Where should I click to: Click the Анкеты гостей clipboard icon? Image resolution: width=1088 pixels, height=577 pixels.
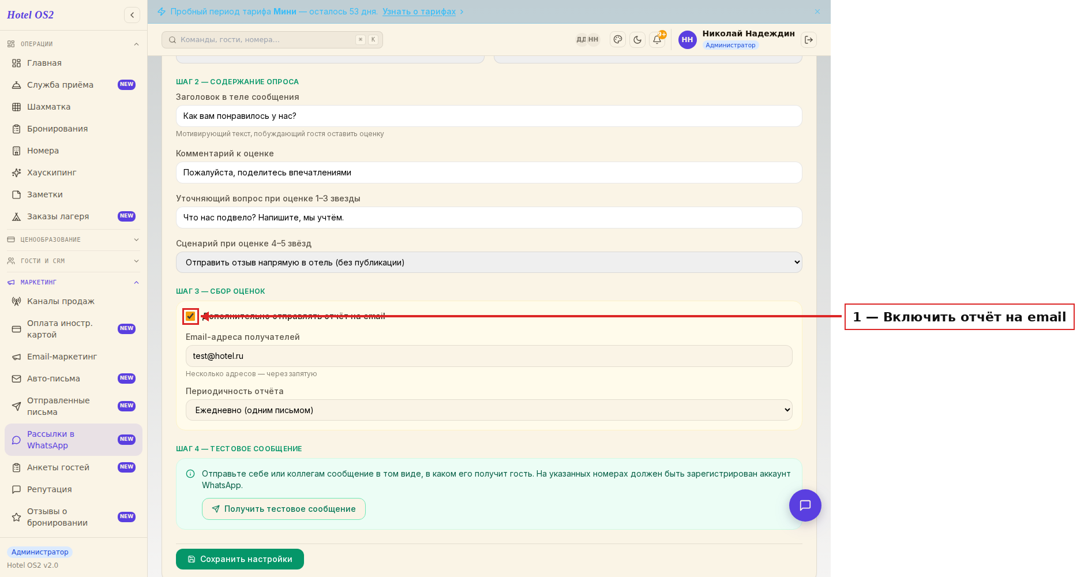[16, 467]
